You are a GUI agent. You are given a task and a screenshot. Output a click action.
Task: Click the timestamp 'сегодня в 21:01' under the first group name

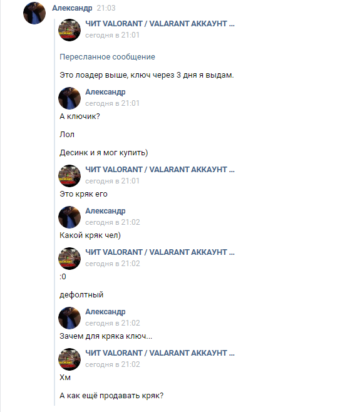point(112,35)
